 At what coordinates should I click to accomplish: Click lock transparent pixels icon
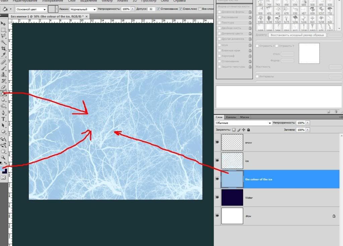[x=233, y=130]
